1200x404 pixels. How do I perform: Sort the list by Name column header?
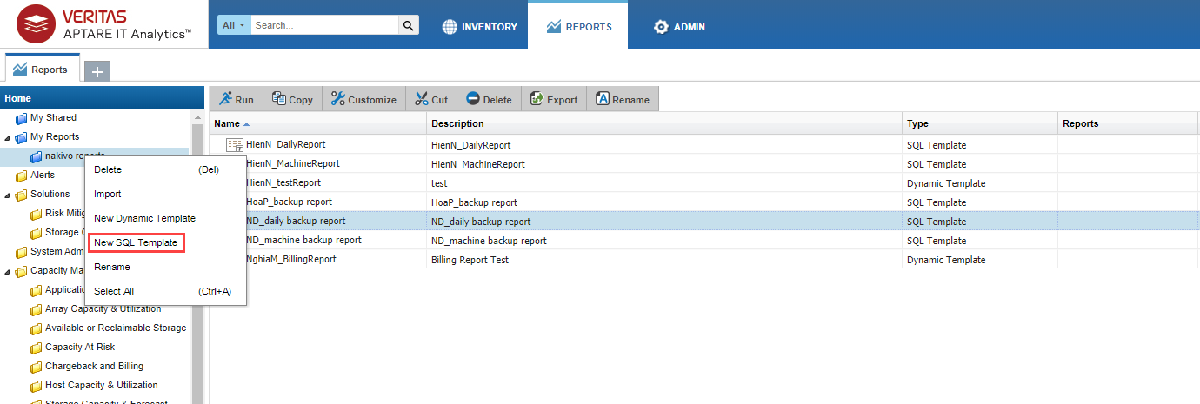[x=228, y=123]
